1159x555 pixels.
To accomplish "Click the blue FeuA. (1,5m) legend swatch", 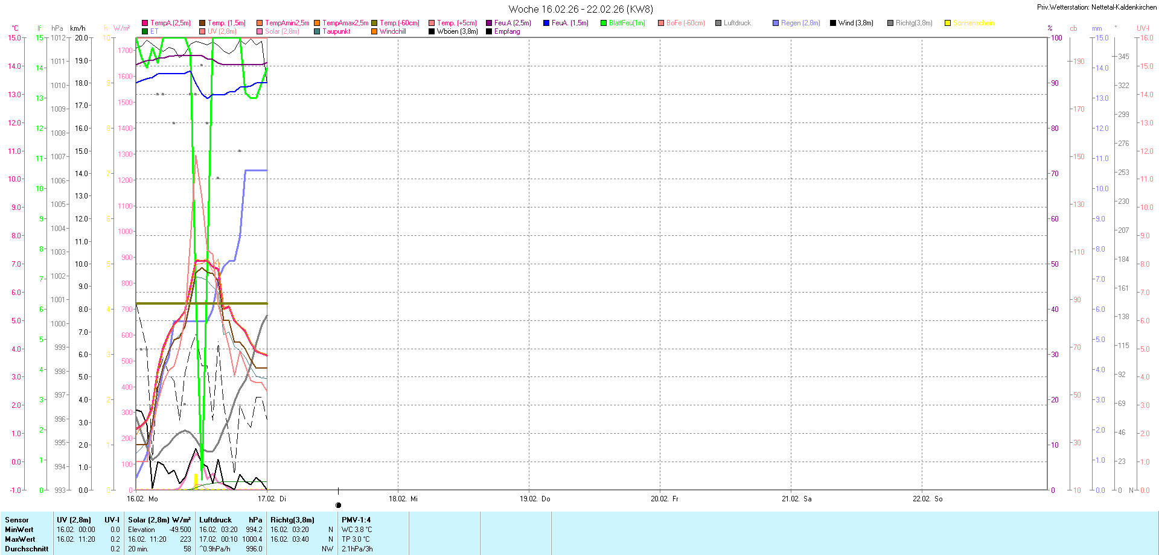I will coord(546,23).
